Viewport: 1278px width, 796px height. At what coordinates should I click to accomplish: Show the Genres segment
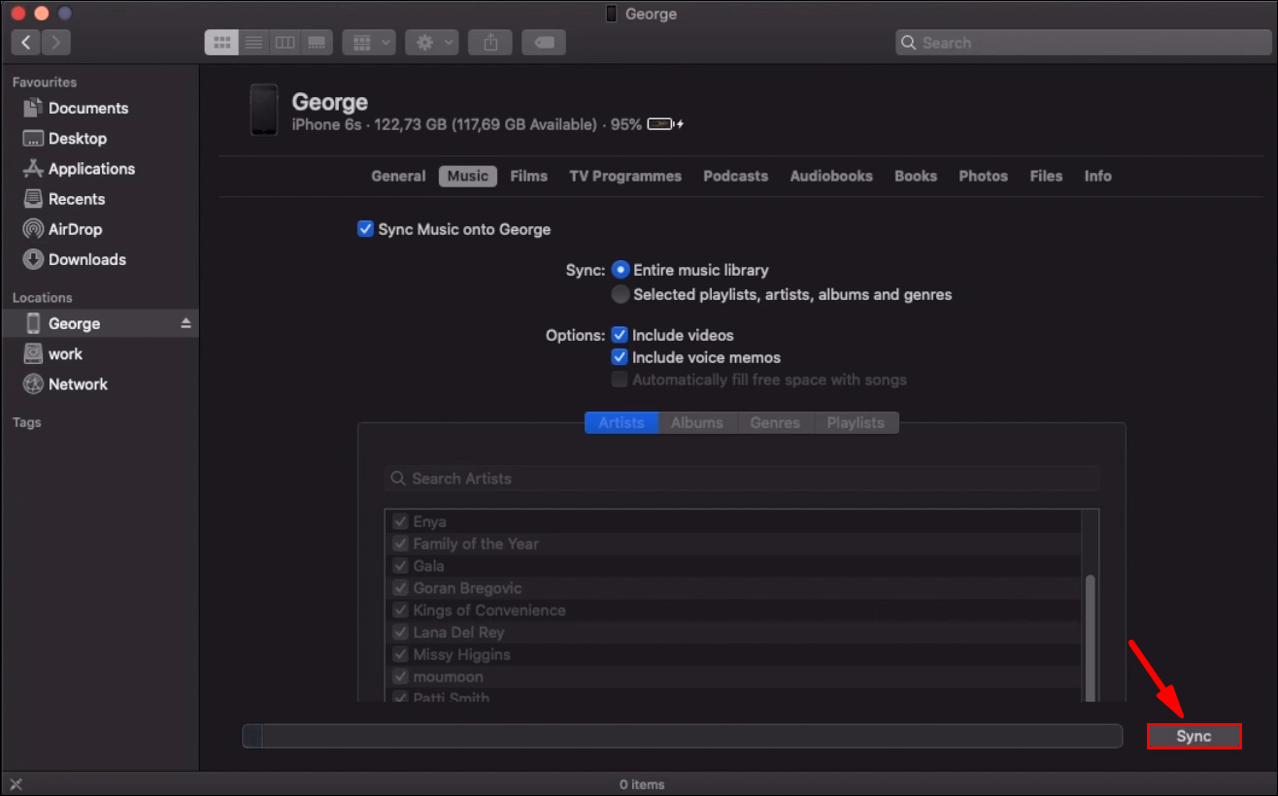[775, 423]
